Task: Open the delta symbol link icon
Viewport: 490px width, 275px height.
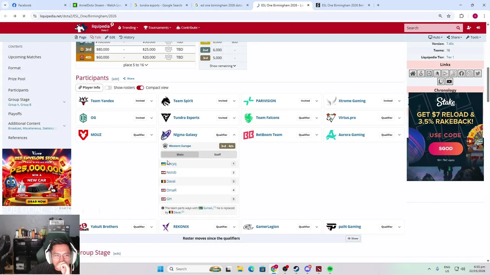Action: point(421,74)
